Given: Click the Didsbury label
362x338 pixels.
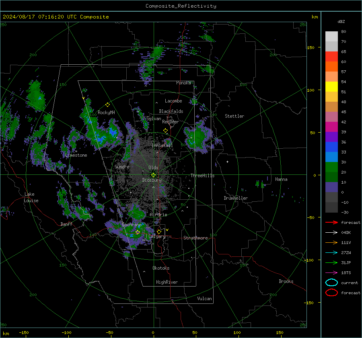Looking at the screenshot, I should click(x=152, y=180).
